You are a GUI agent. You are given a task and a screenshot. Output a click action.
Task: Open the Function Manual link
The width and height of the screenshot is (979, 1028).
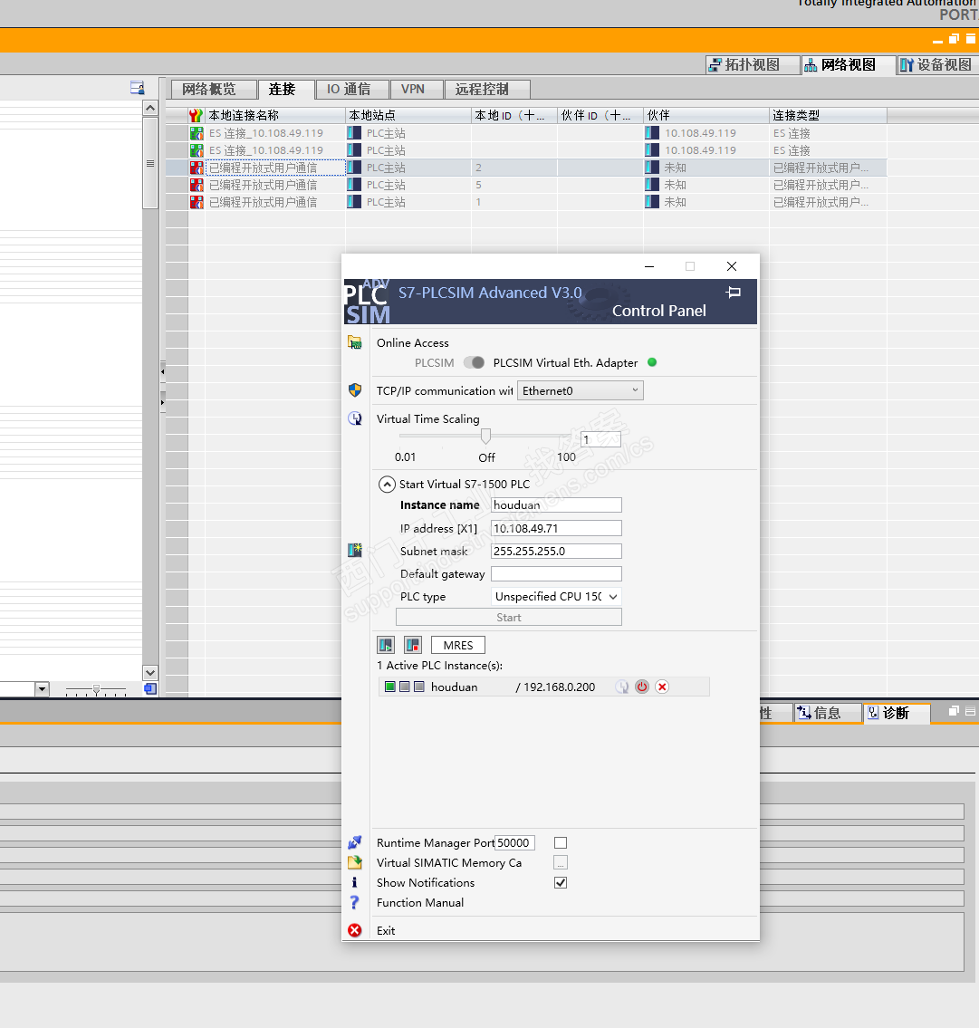pos(419,903)
